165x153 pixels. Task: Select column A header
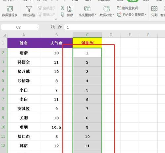[x=24, y=35]
